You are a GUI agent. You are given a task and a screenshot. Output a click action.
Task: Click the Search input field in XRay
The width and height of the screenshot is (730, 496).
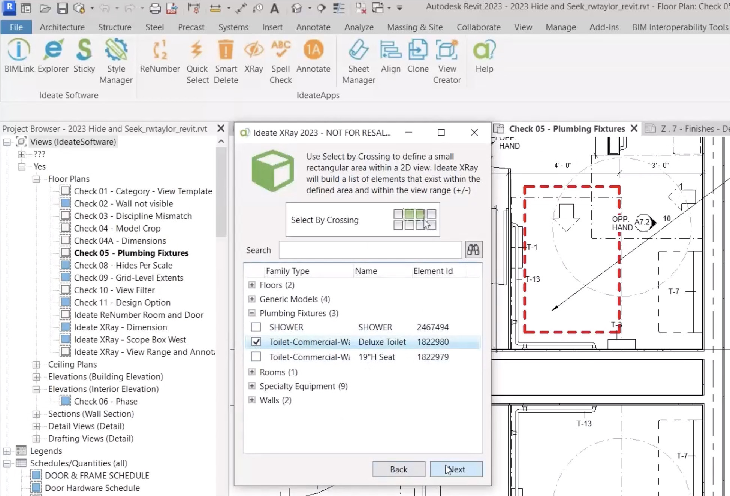(370, 250)
